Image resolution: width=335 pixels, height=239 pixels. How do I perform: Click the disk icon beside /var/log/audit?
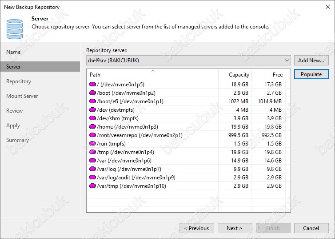tap(92, 178)
